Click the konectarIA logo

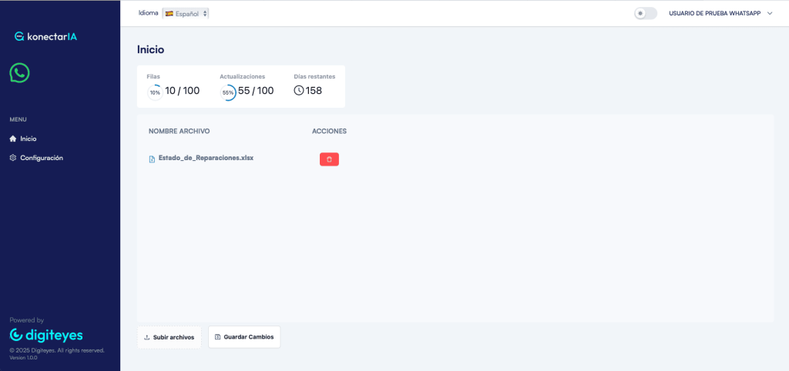(x=45, y=36)
